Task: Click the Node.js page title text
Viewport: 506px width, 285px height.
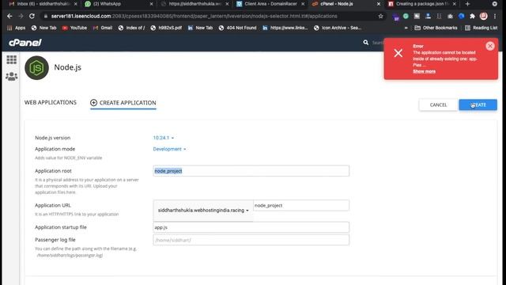Action: point(68,67)
